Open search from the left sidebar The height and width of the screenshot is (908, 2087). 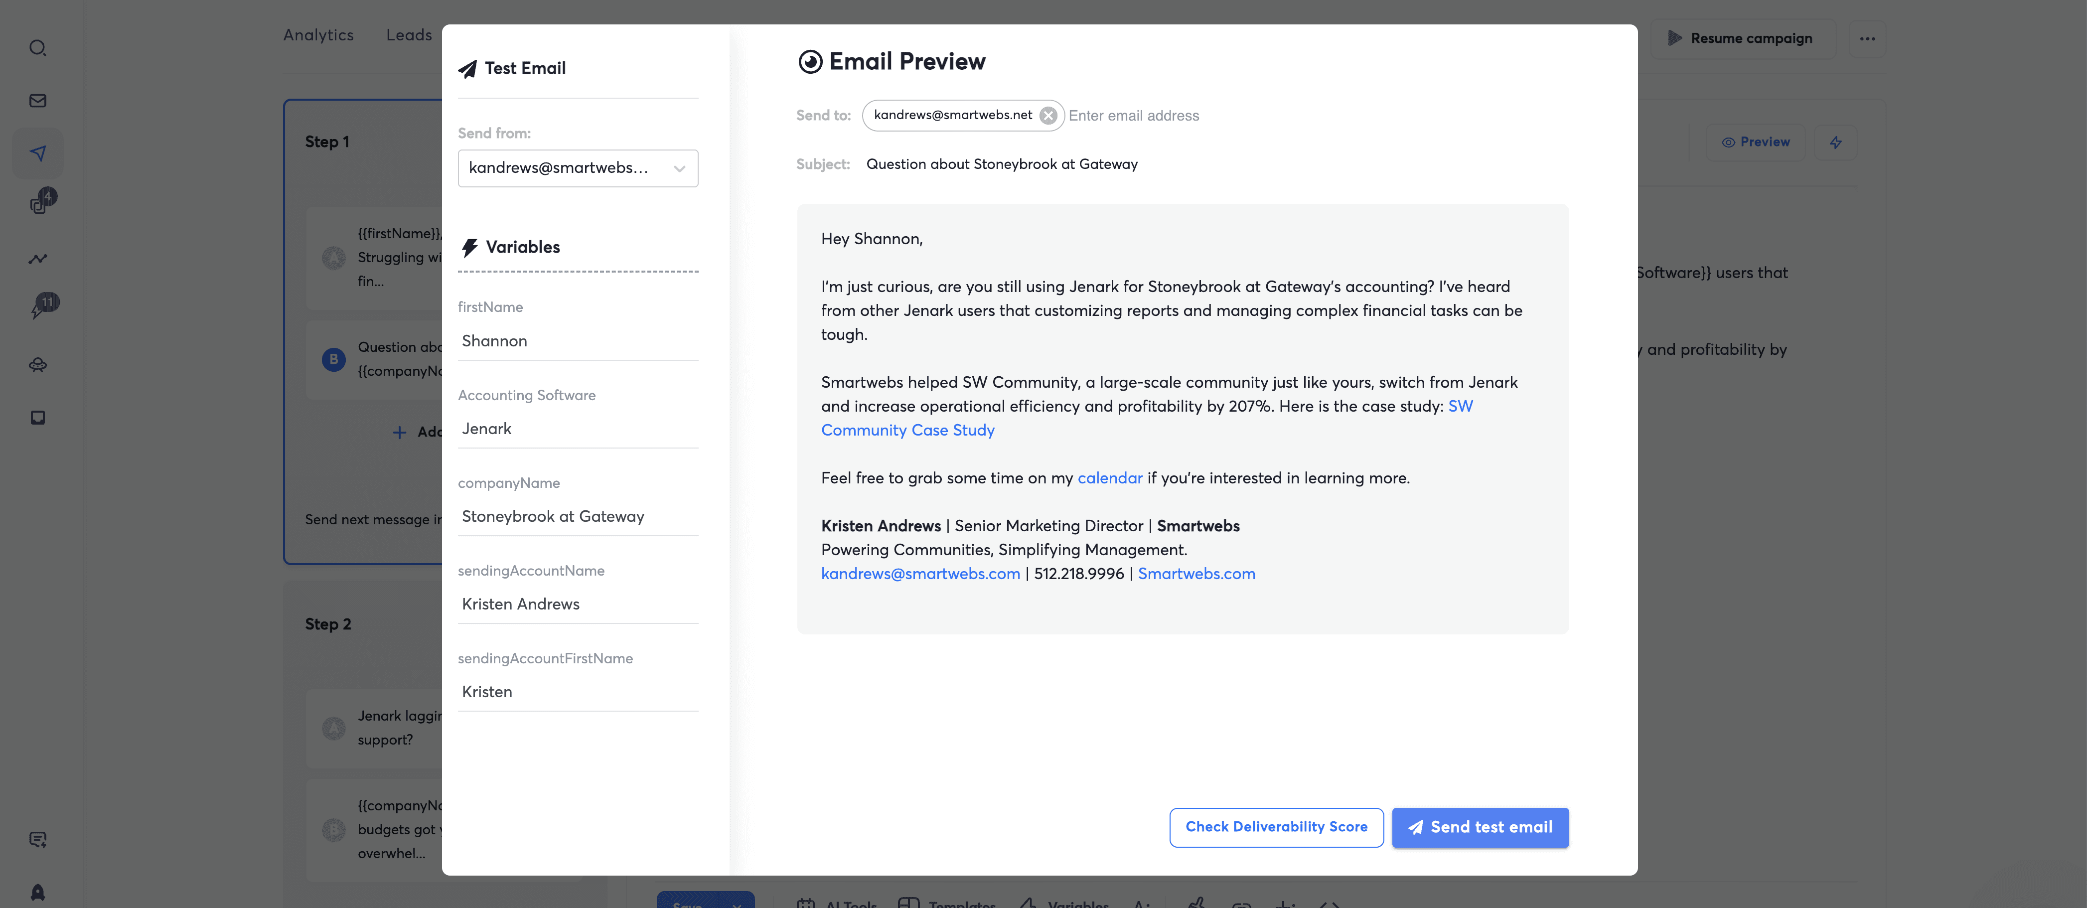pos(37,49)
